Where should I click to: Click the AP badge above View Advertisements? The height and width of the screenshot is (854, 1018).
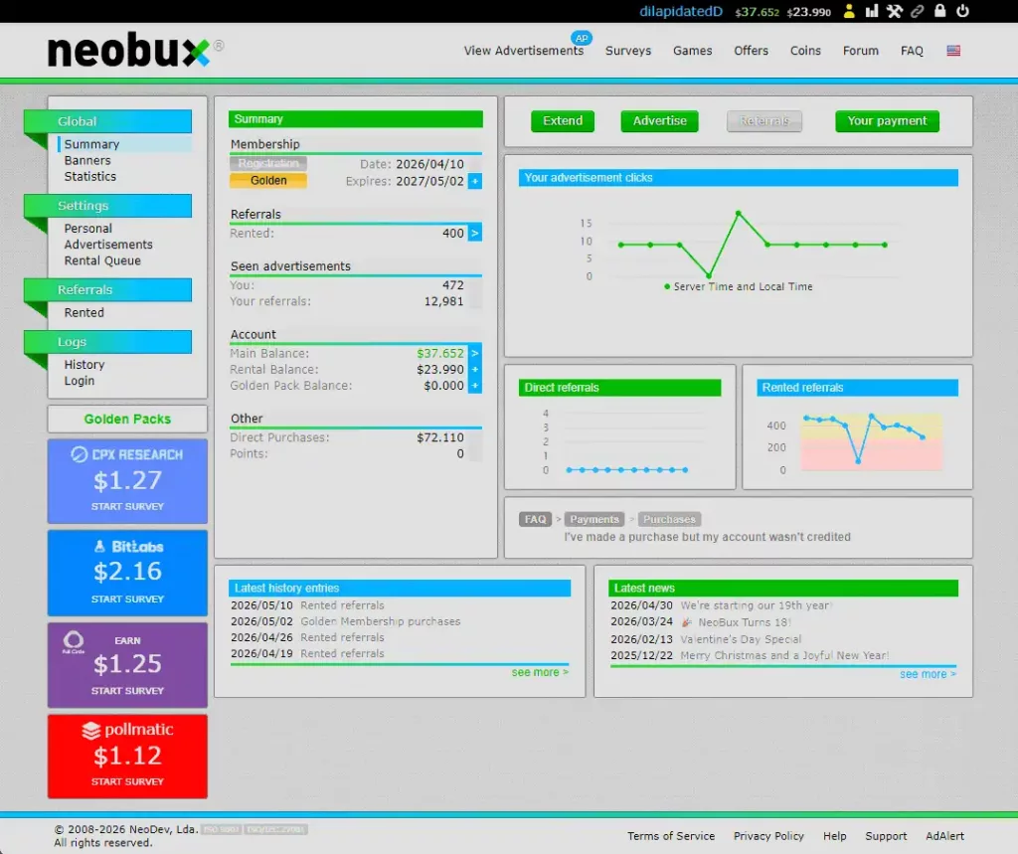[x=581, y=38]
